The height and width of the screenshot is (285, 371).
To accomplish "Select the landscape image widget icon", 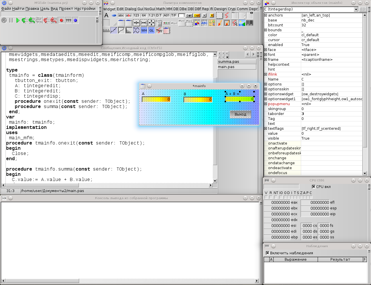I will tap(242, 23).
